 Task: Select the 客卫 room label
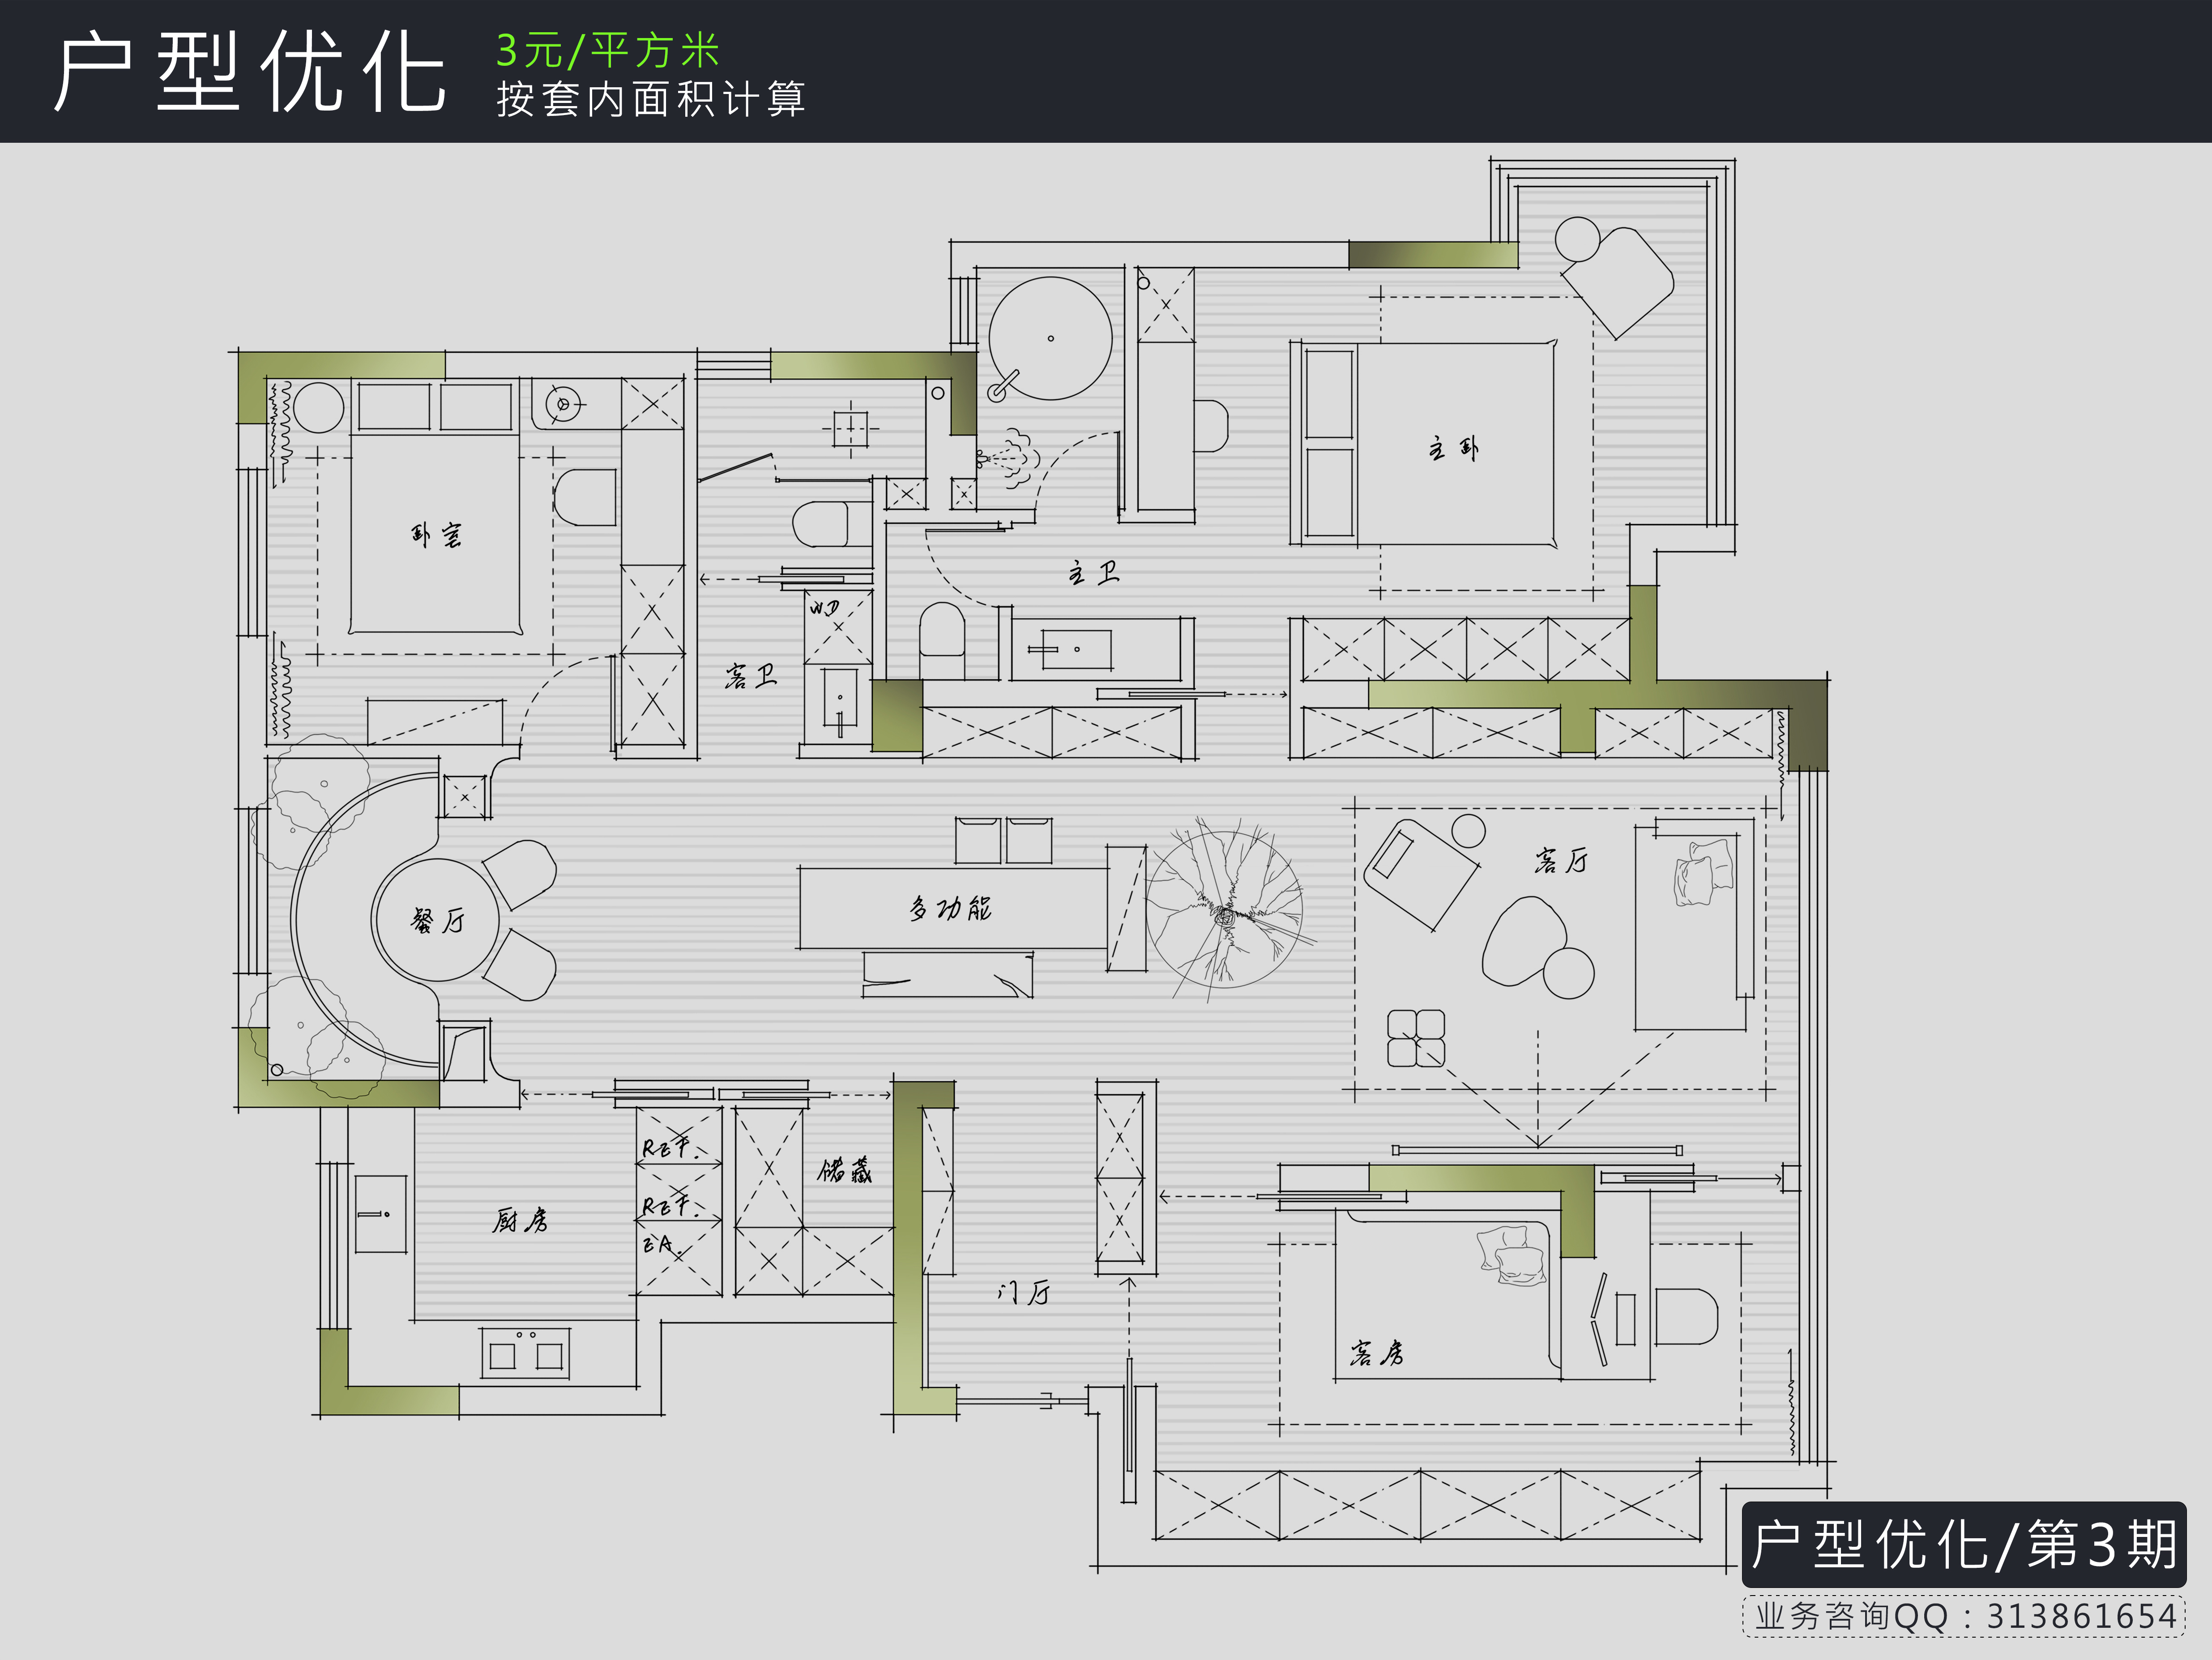point(751,677)
